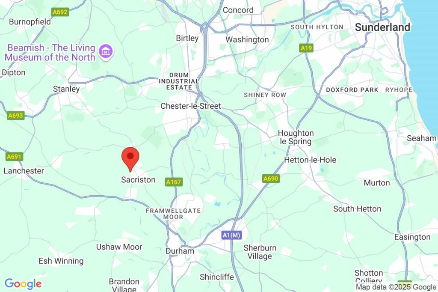
Task: Select the Seaham coastal town label
Action: coord(421,138)
